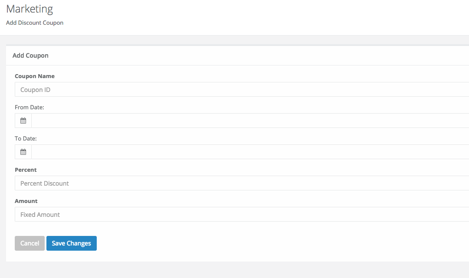Image resolution: width=469 pixels, height=278 pixels.
Task: Click the Percent field label
Action: tap(26, 170)
